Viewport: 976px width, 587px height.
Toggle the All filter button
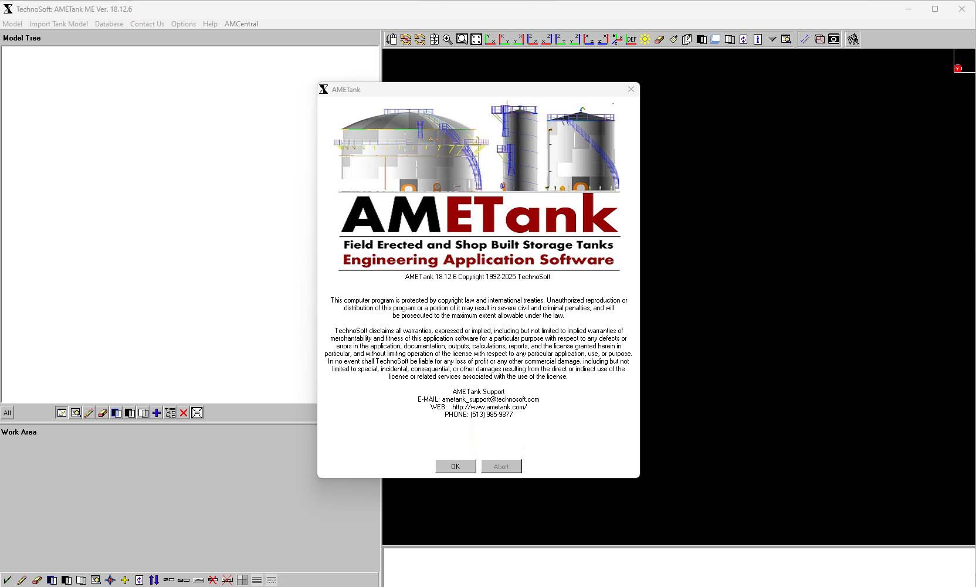[7, 413]
